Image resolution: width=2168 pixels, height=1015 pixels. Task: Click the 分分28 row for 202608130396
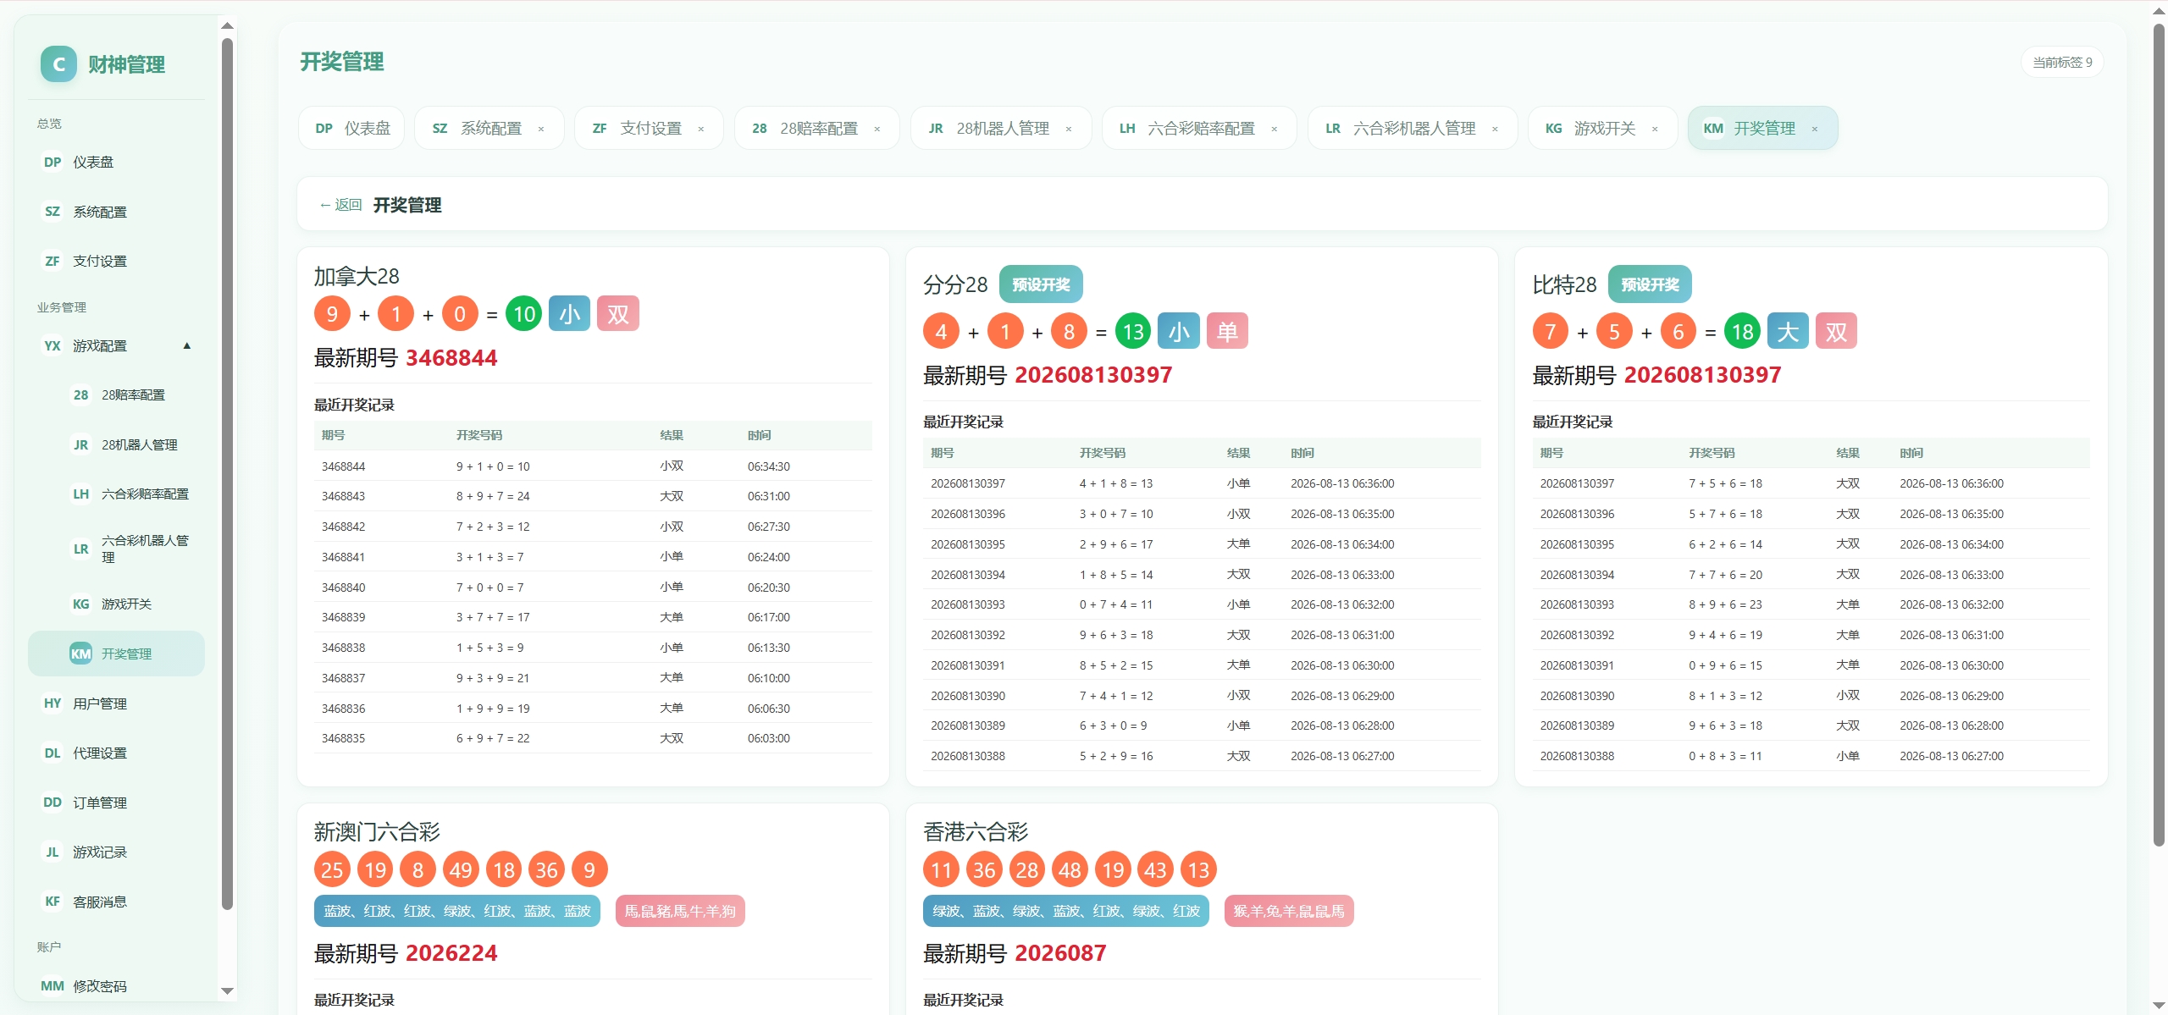[1202, 514]
